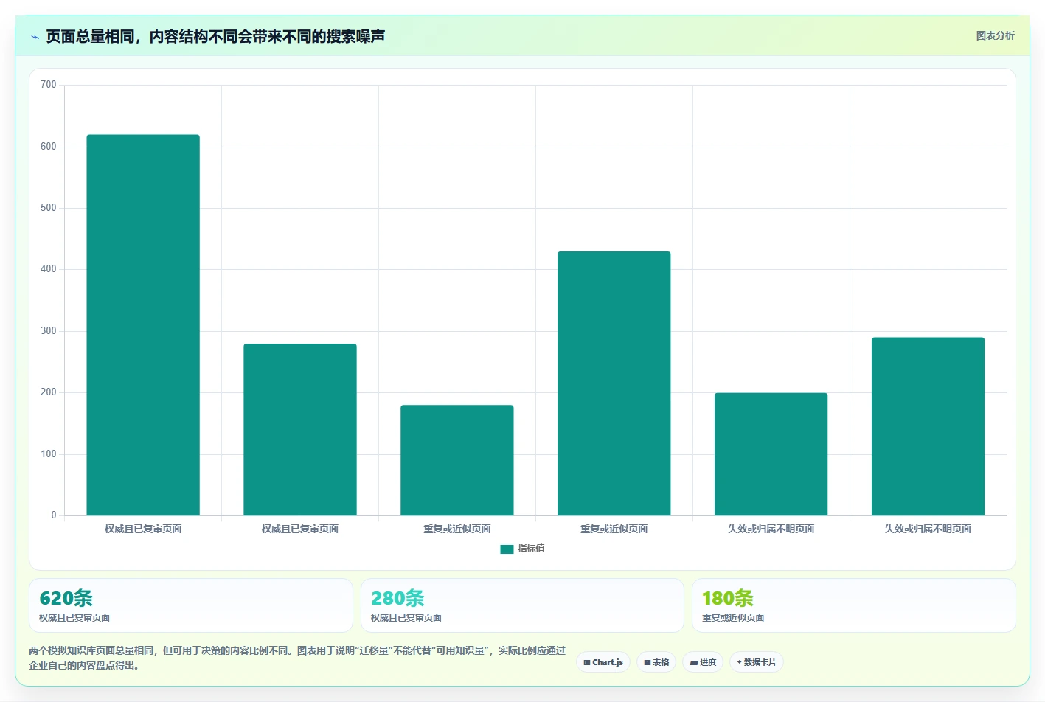This screenshot has width=1045, height=702.
Task: Click the 400 tick on the y-axis
Action: (x=49, y=269)
